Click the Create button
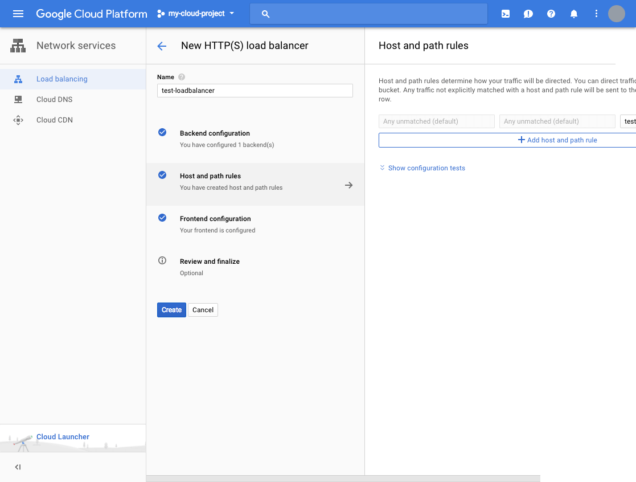Screen dimensions: 636x482 tap(171, 310)
